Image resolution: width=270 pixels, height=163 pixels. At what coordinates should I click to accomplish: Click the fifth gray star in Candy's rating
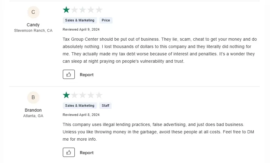coord(99,10)
